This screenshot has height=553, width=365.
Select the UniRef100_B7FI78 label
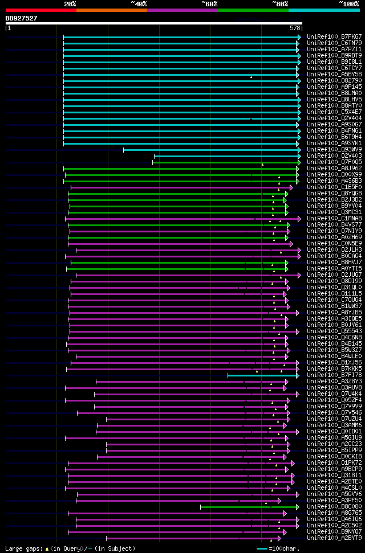click(x=334, y=376)
